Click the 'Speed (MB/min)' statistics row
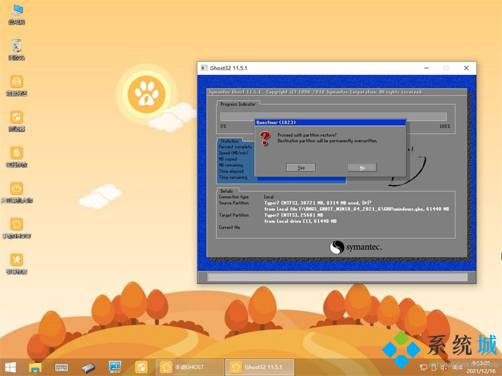Viewport: 502px width, 376px height. click(233, 153)
